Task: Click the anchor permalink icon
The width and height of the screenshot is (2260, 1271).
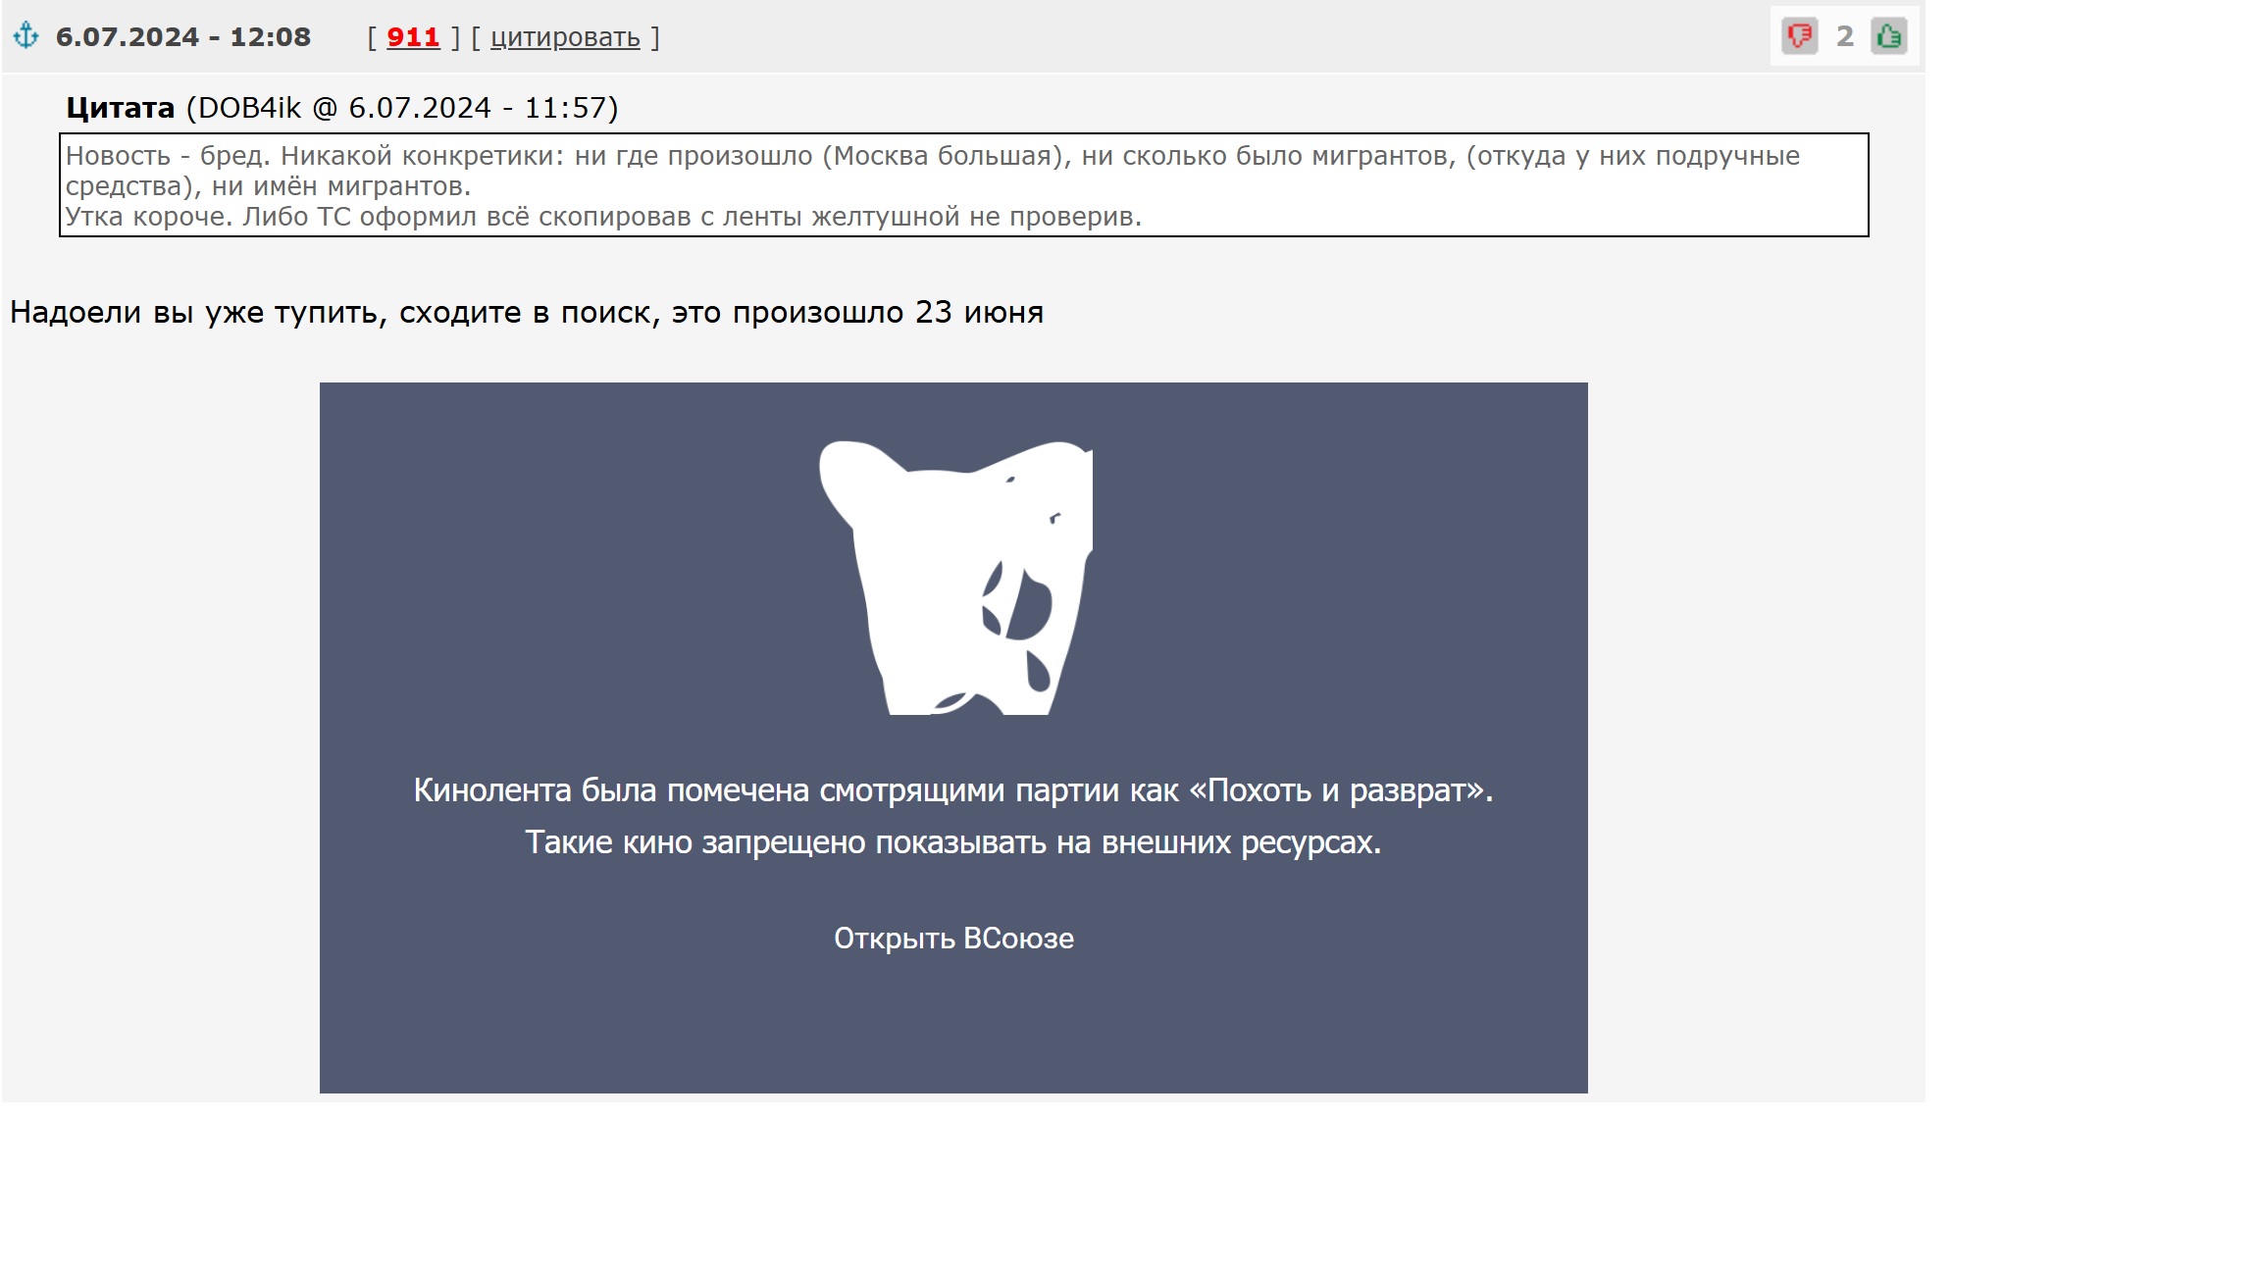Action: pyautogui.click(x=26, y=36)
